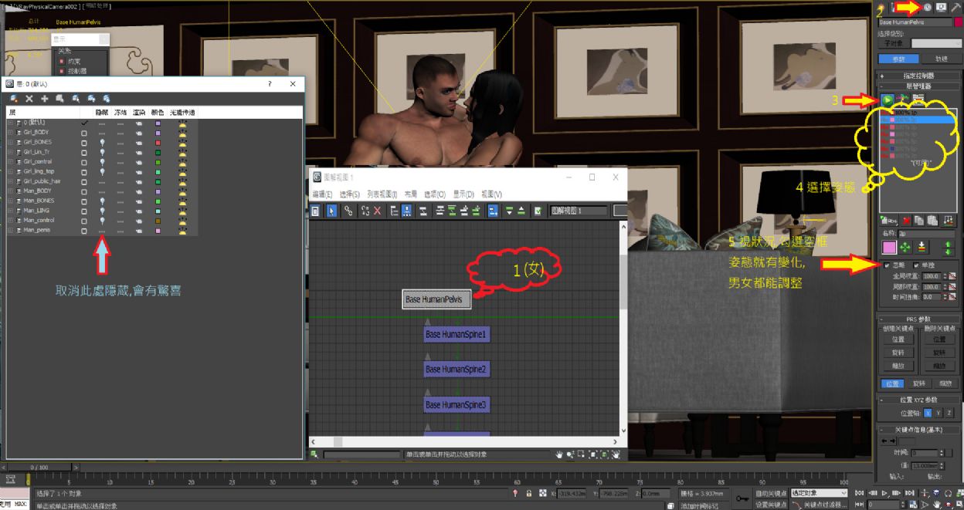The width and height of the screenshot is (964, 510).
Task: Open the 编辑(E) menu in Schematic View
Action: pyautogui.click(x=322, y=194)
